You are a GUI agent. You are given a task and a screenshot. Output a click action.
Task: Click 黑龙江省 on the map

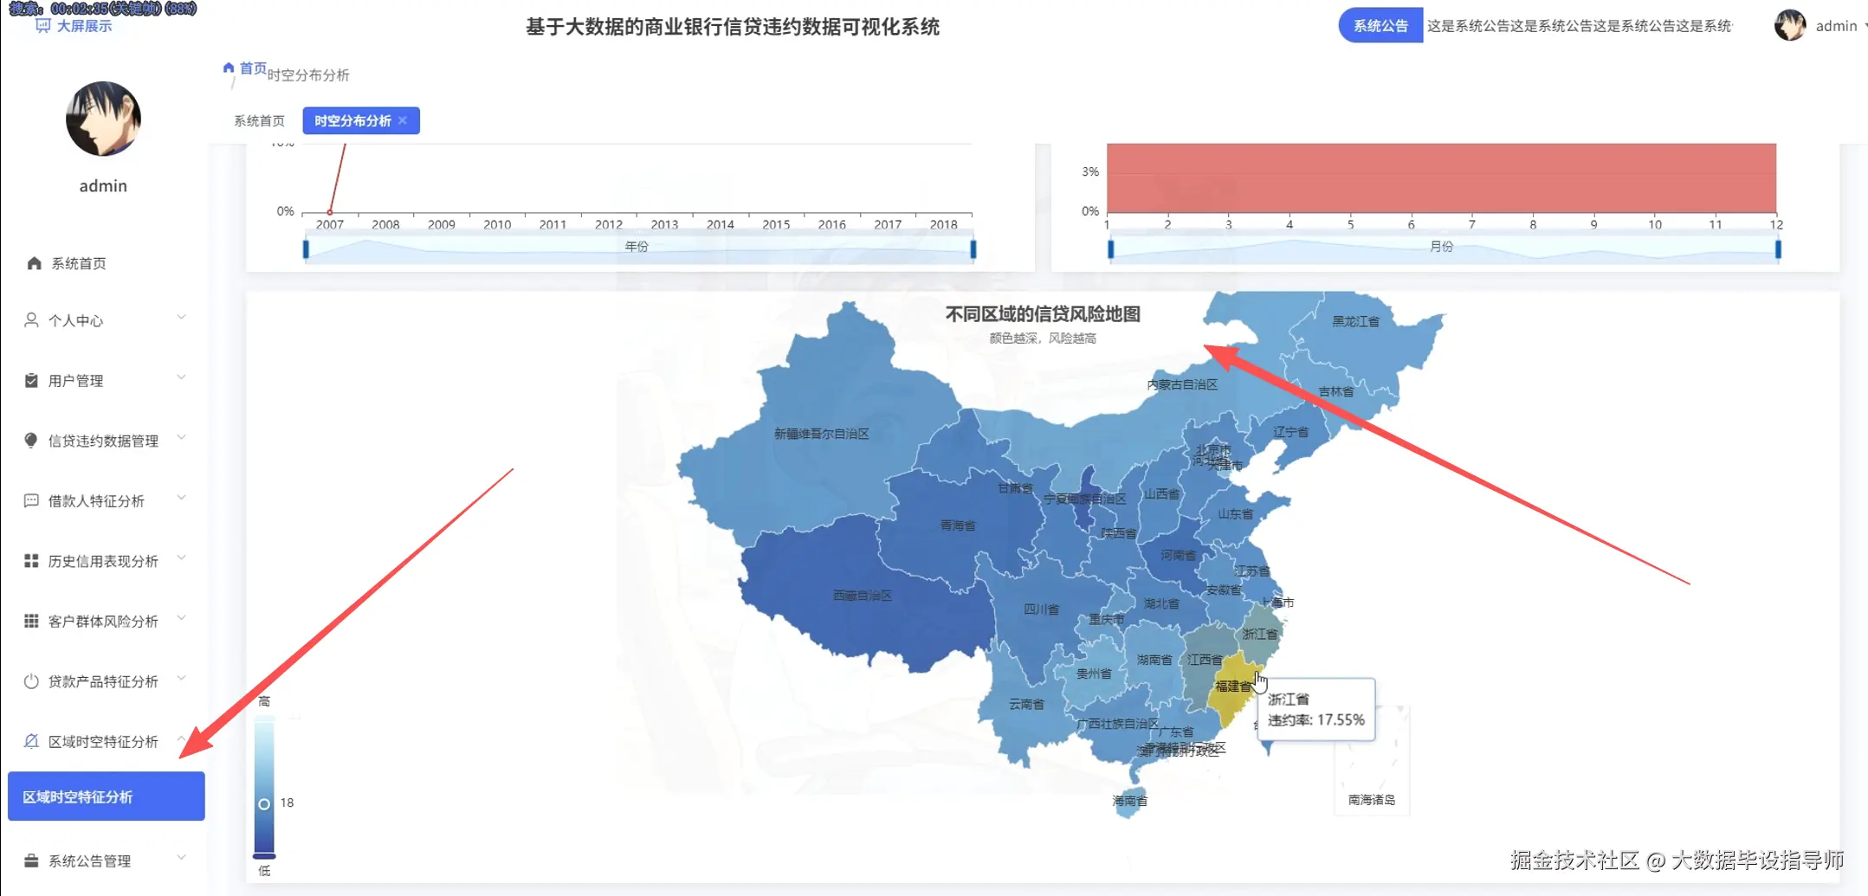pos(1356,321)
